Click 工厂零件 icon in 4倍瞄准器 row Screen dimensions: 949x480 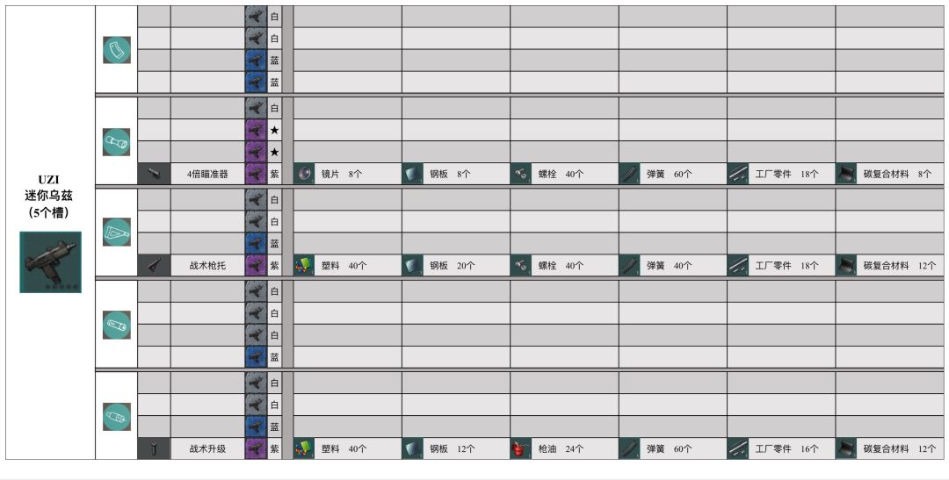coord(737,174)
